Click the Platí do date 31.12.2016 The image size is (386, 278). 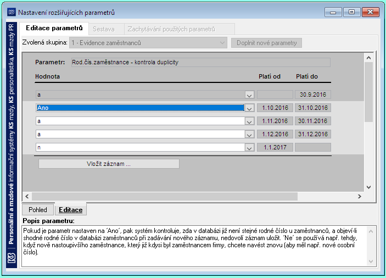tap(313, 134)
